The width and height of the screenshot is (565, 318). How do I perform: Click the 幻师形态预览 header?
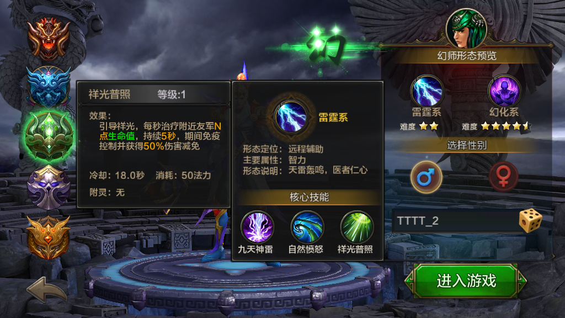[x=467, y=56]
